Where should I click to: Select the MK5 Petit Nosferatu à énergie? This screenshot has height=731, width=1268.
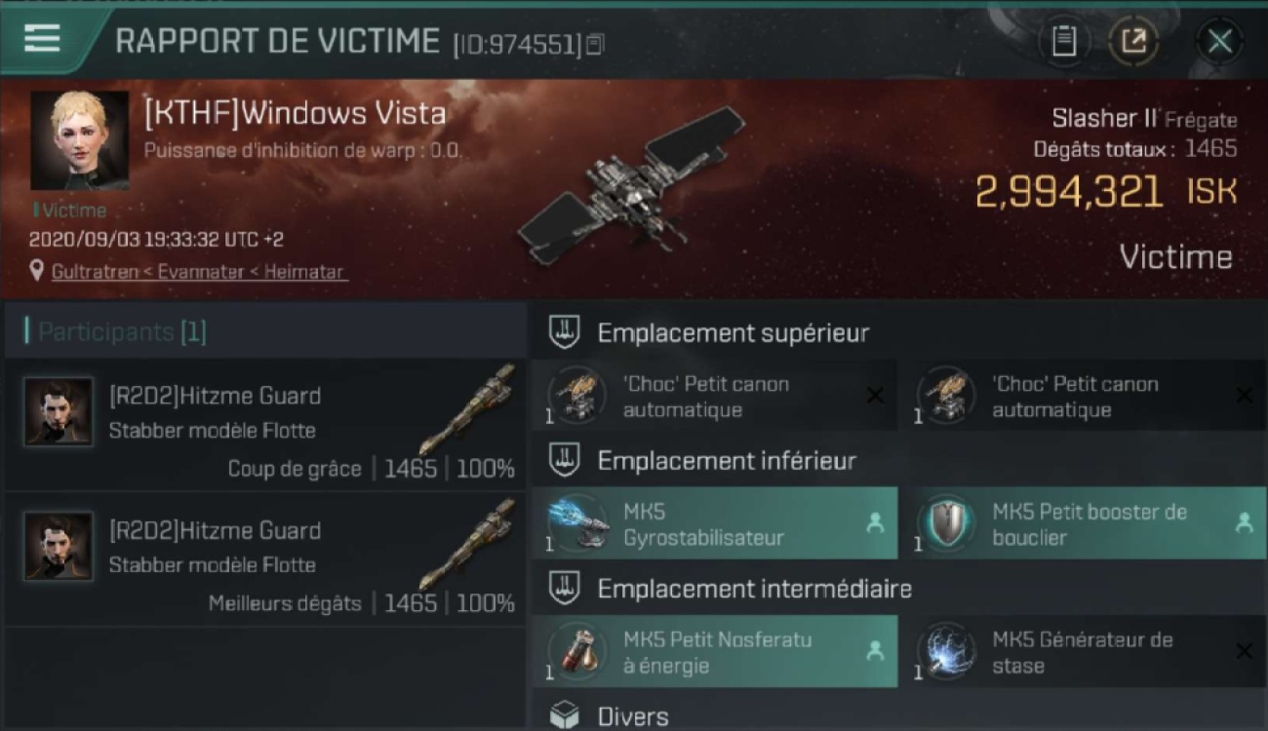pos(715,652)
